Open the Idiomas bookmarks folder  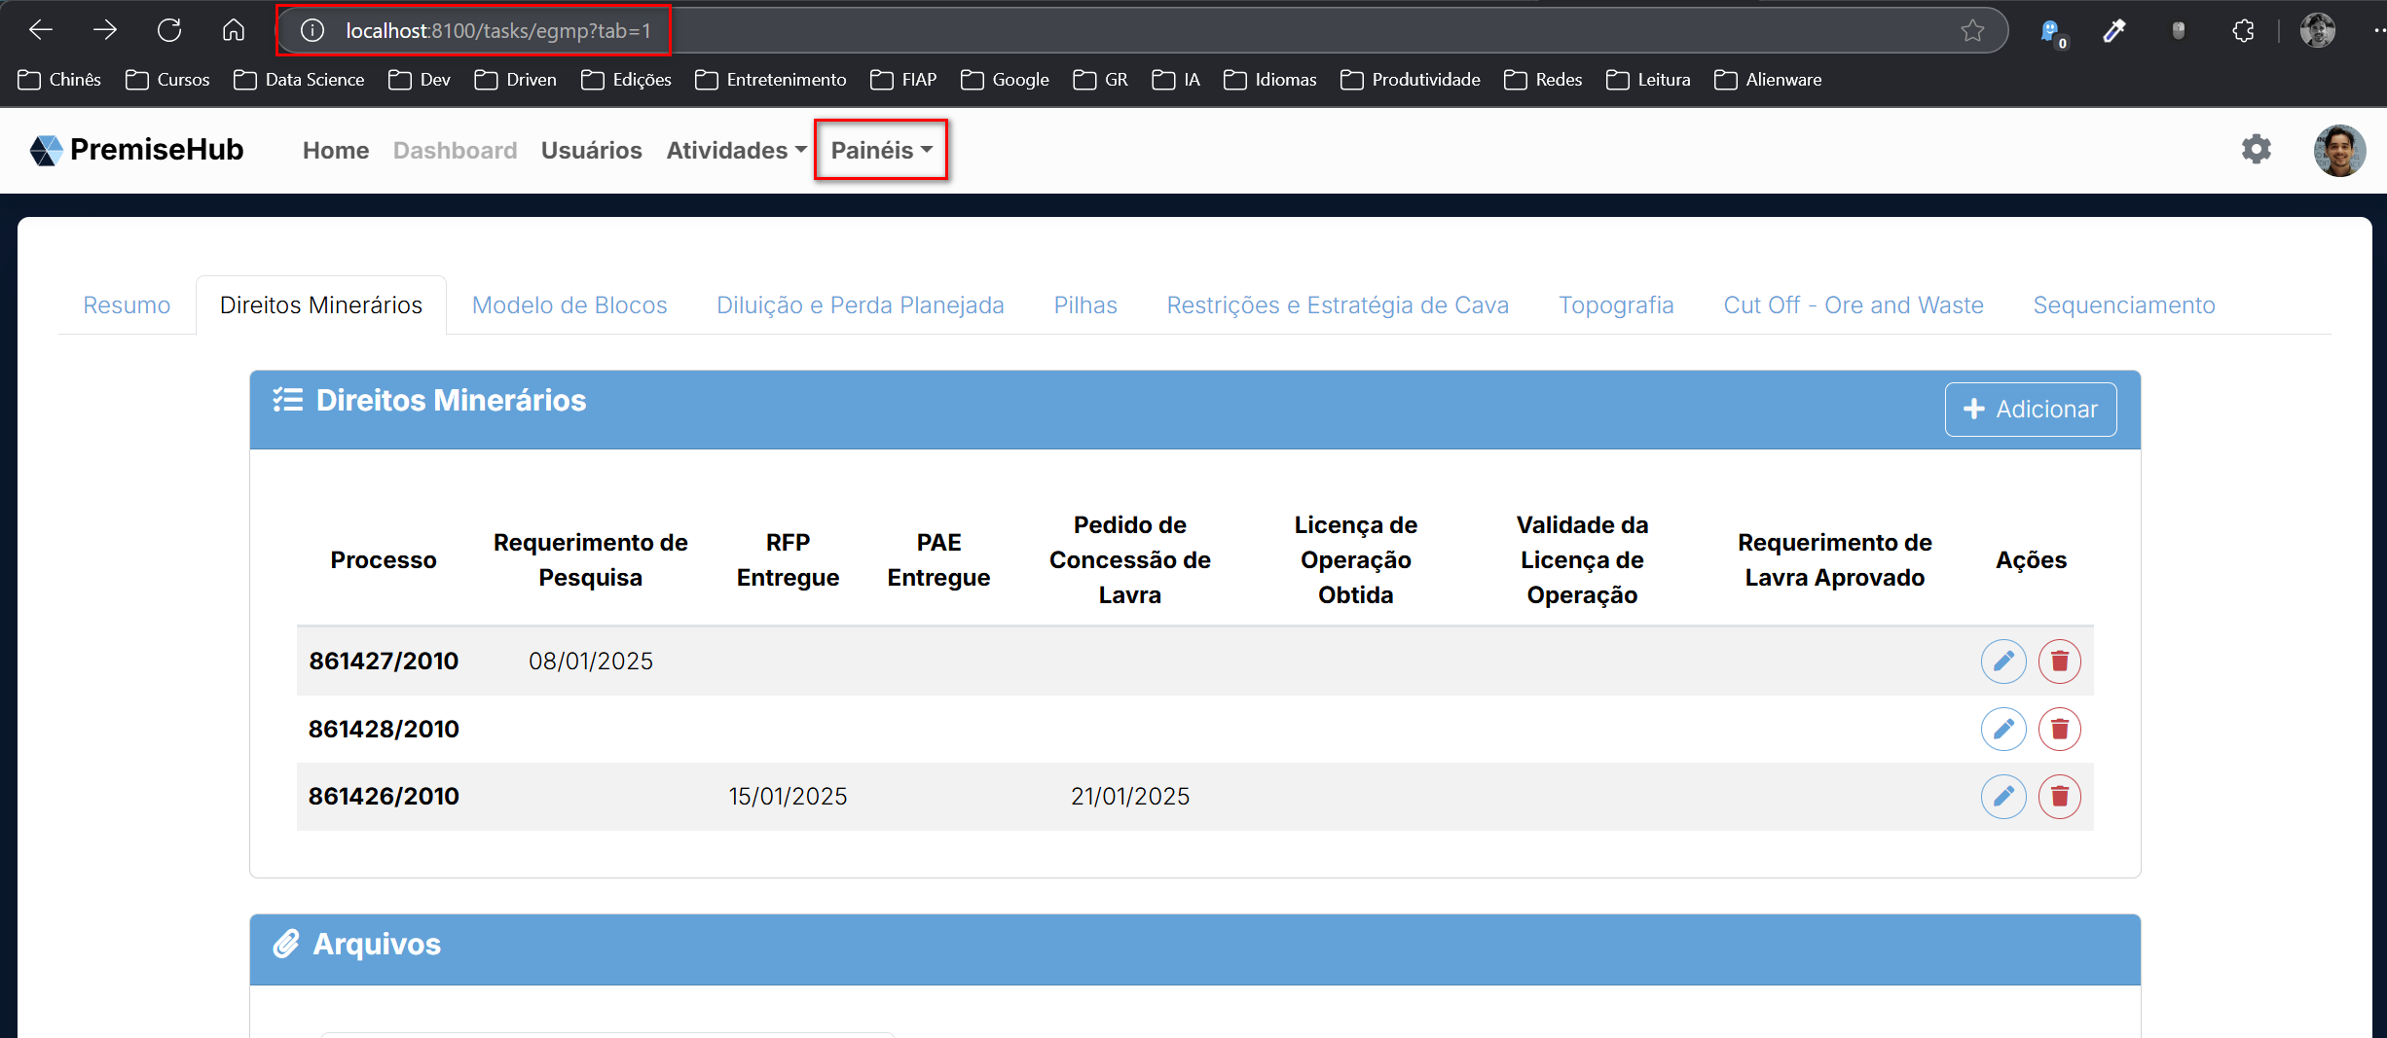coord(1269,80)
